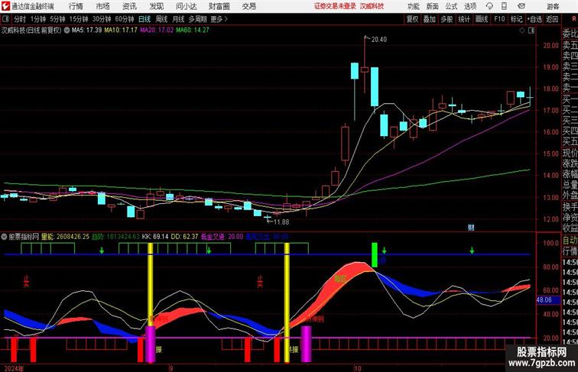The height and width of the screenshot is (372, 578).
Task: Expand the main chart indicator dropdown arrow
Action: pyautogui.click(x=67, y=31)
